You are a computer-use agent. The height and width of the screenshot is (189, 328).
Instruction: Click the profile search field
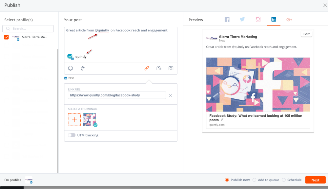coord(28,29)
